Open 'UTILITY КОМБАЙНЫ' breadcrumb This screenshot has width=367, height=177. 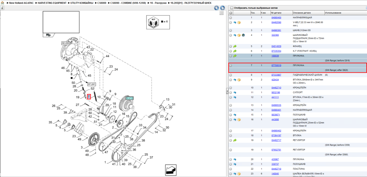83,3
